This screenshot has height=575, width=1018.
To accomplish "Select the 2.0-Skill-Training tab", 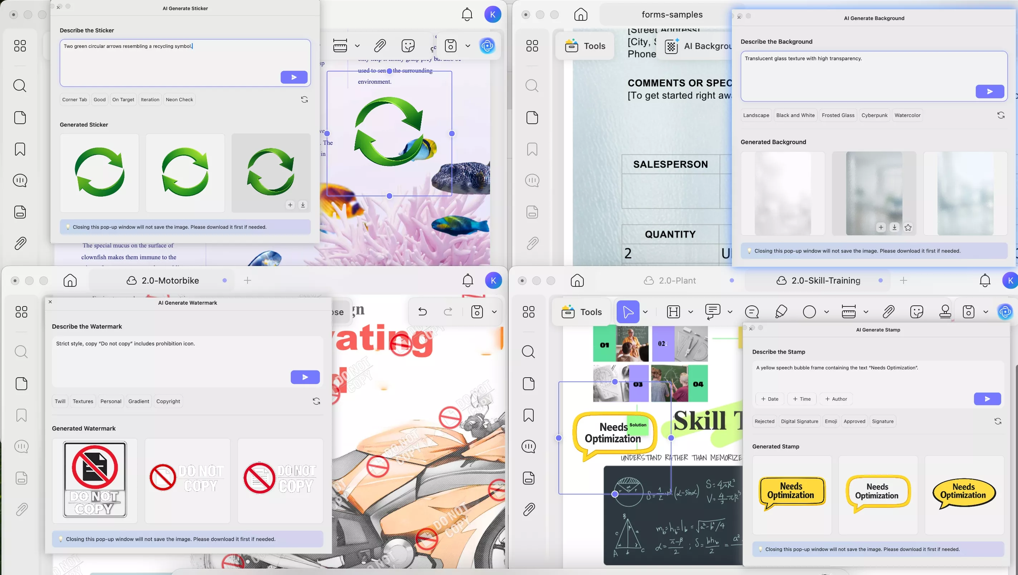I will [826, 281].
